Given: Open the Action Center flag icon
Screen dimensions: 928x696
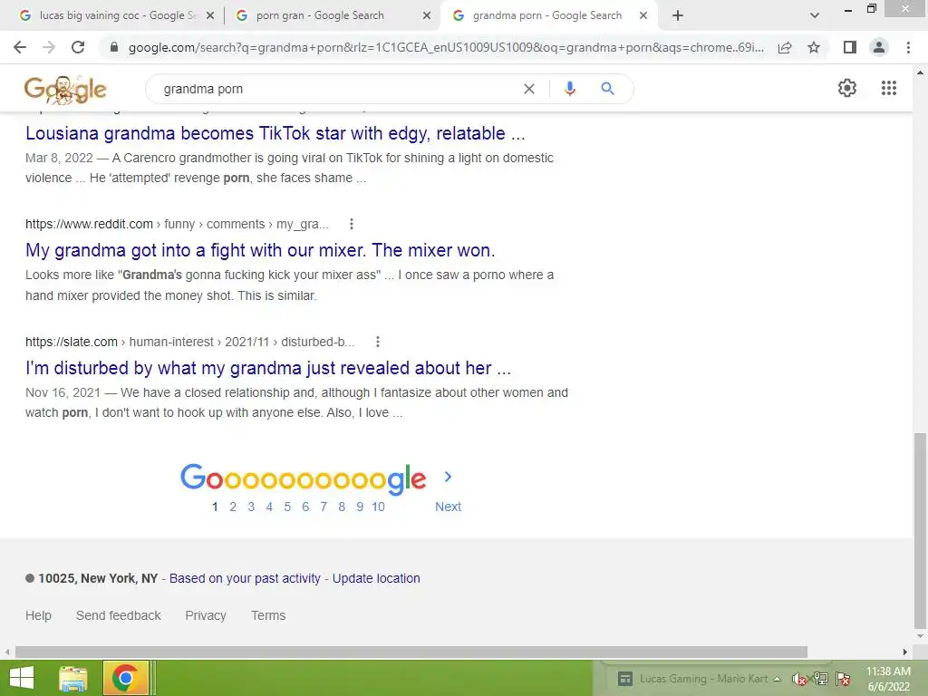Looking at the screenshot, I should pyautogui.click(x=844, y=679).
